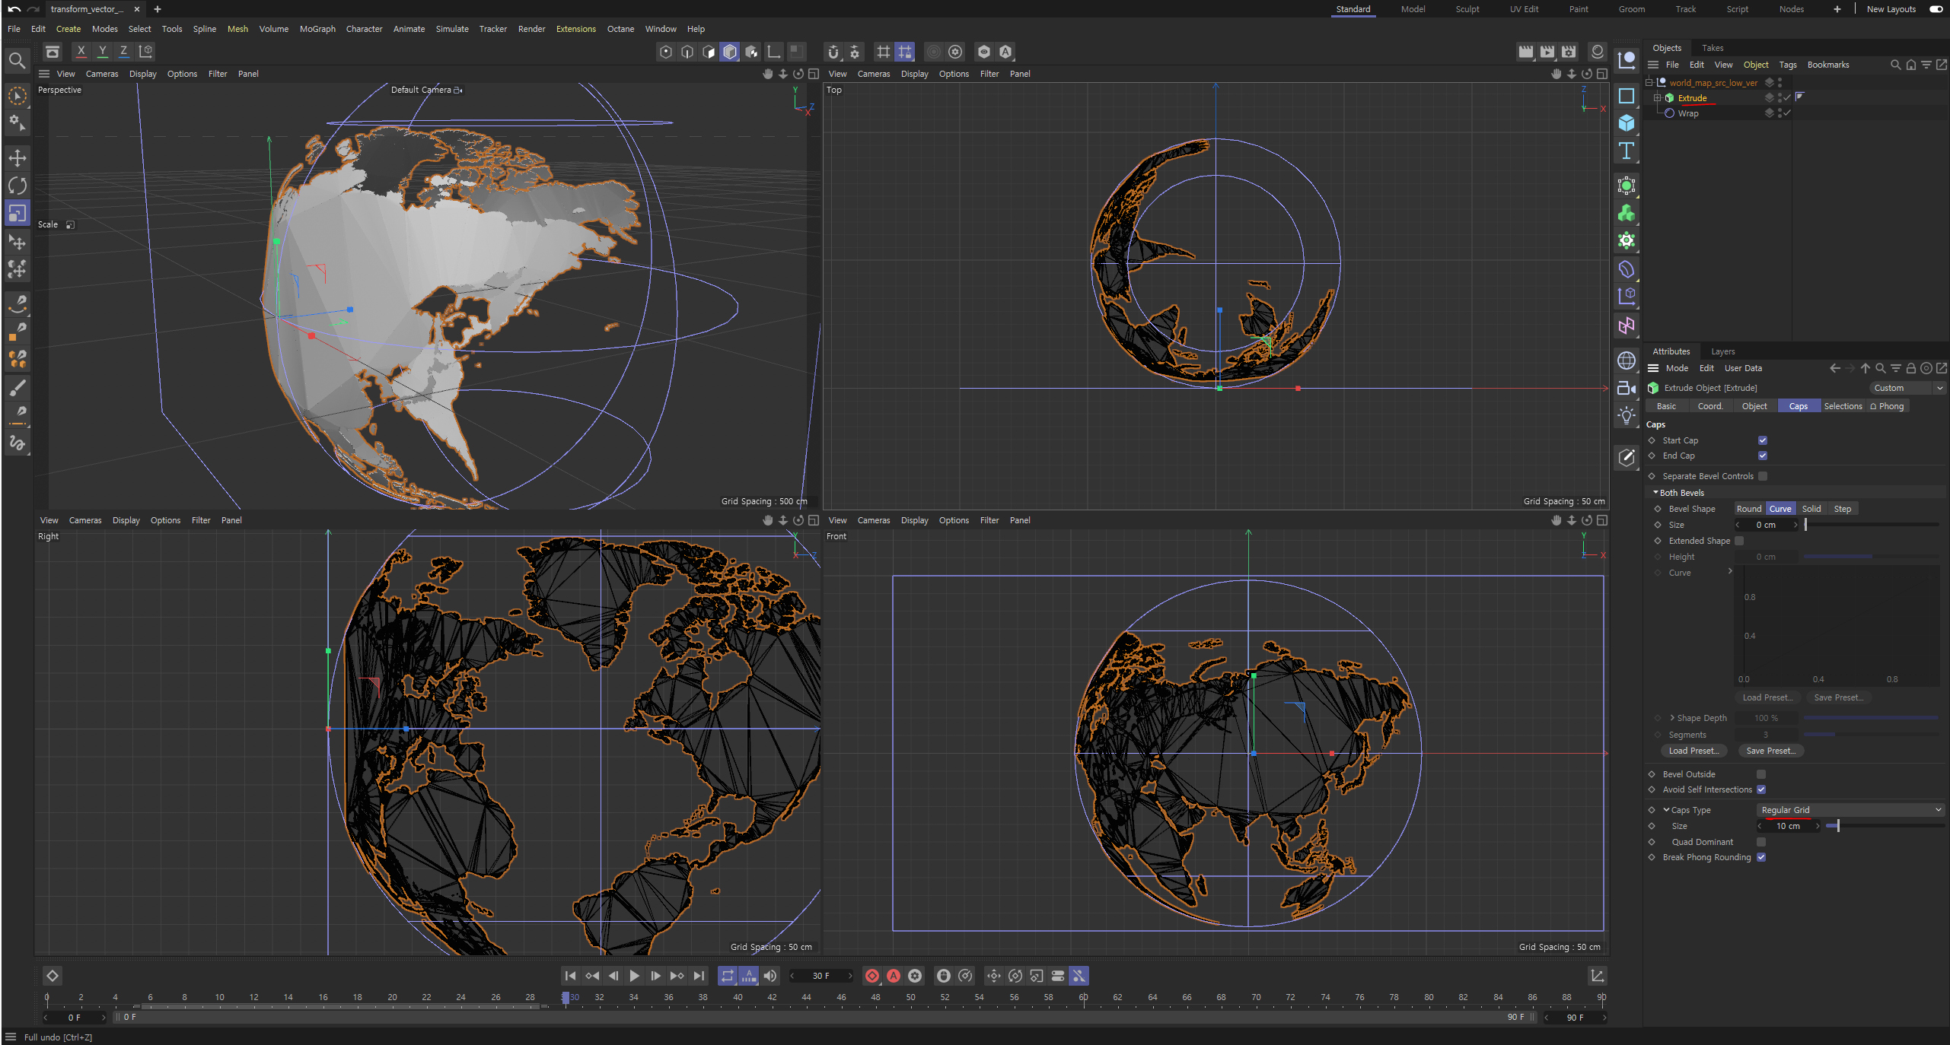Expand the Shape Depth parameter
The width and height of the screenshot is (1950, 1045).
point(1672,718)
